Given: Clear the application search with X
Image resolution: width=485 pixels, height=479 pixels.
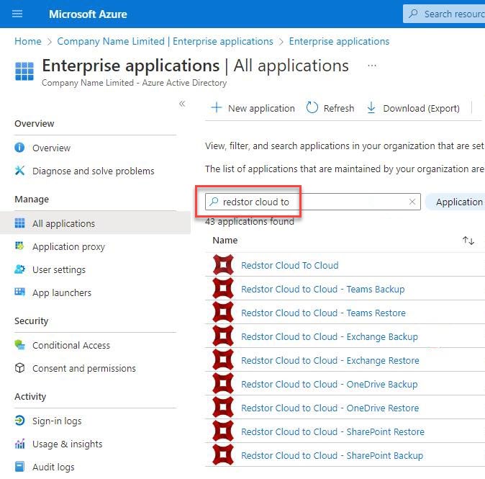Looking at the screenshot, I should tap(412, 202).
